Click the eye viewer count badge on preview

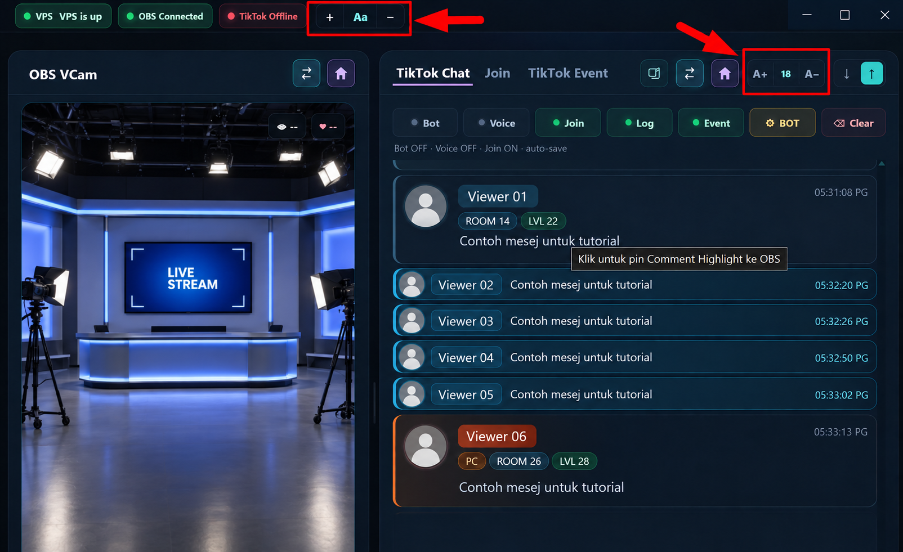(x=287, y=127)
